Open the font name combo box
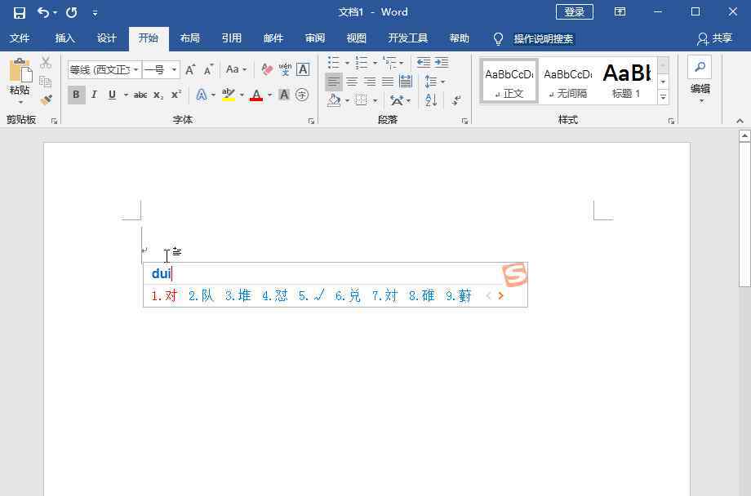 [104, 70]
